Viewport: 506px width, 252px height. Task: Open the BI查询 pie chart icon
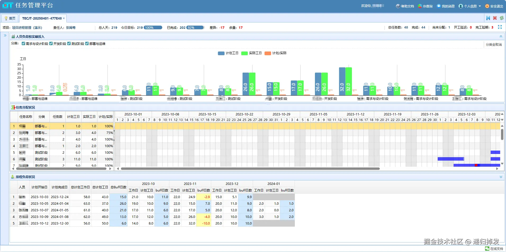pos(420,6)
